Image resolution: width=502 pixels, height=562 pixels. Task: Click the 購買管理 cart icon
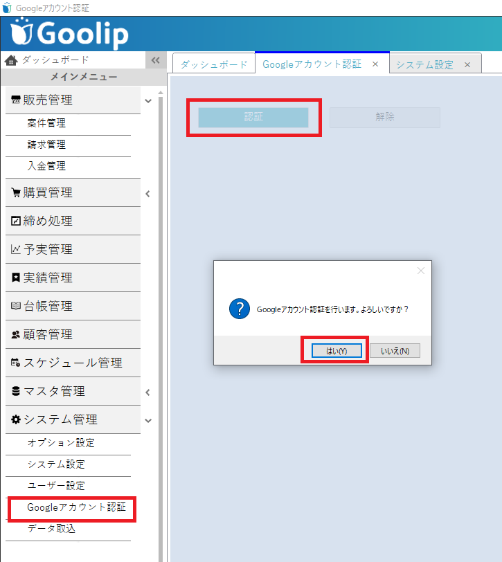pos(16,192)
